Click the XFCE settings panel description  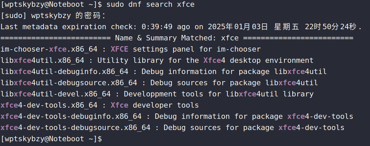(x=186, y=49)
